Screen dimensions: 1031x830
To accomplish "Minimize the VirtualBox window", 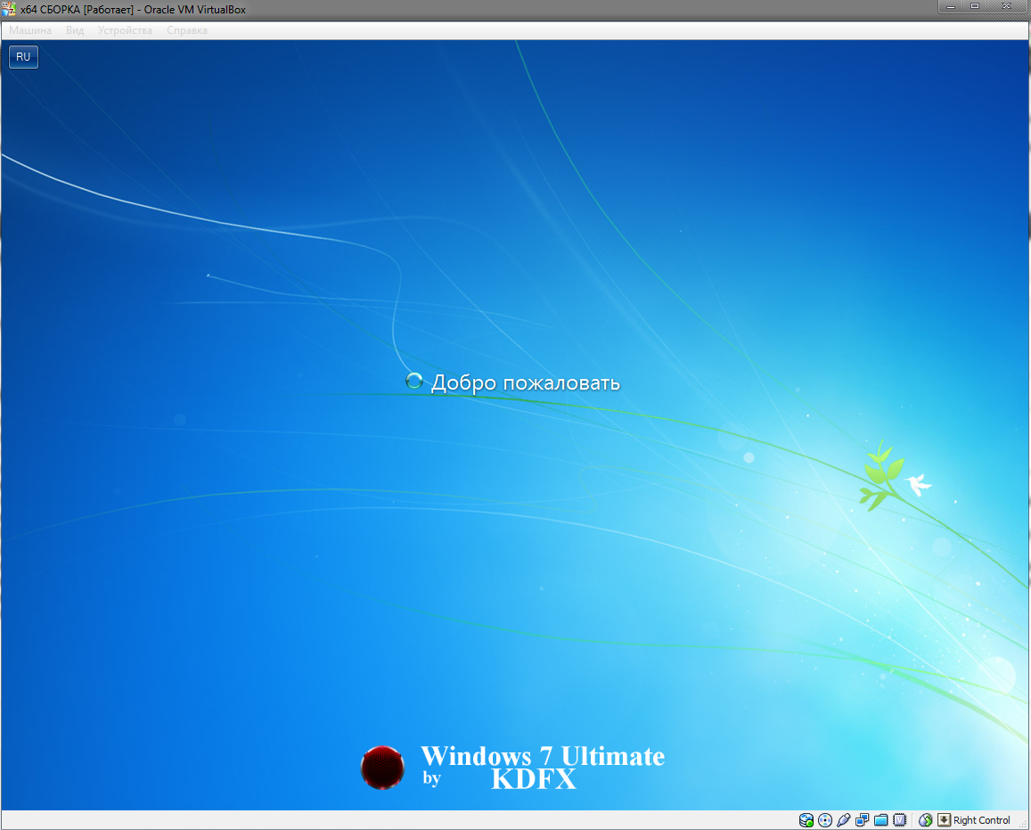I will (951, 6).
